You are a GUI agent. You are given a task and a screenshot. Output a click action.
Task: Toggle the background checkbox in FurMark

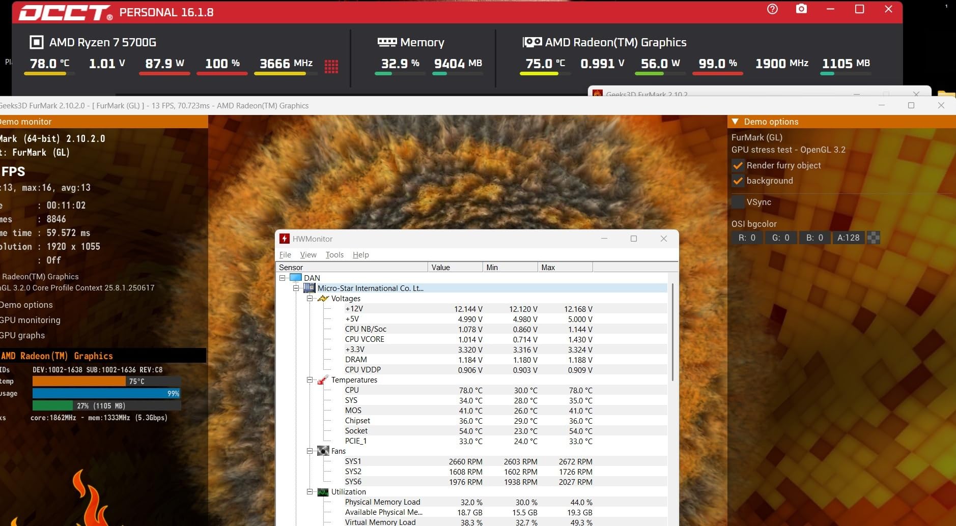click(x=738, y=181)
